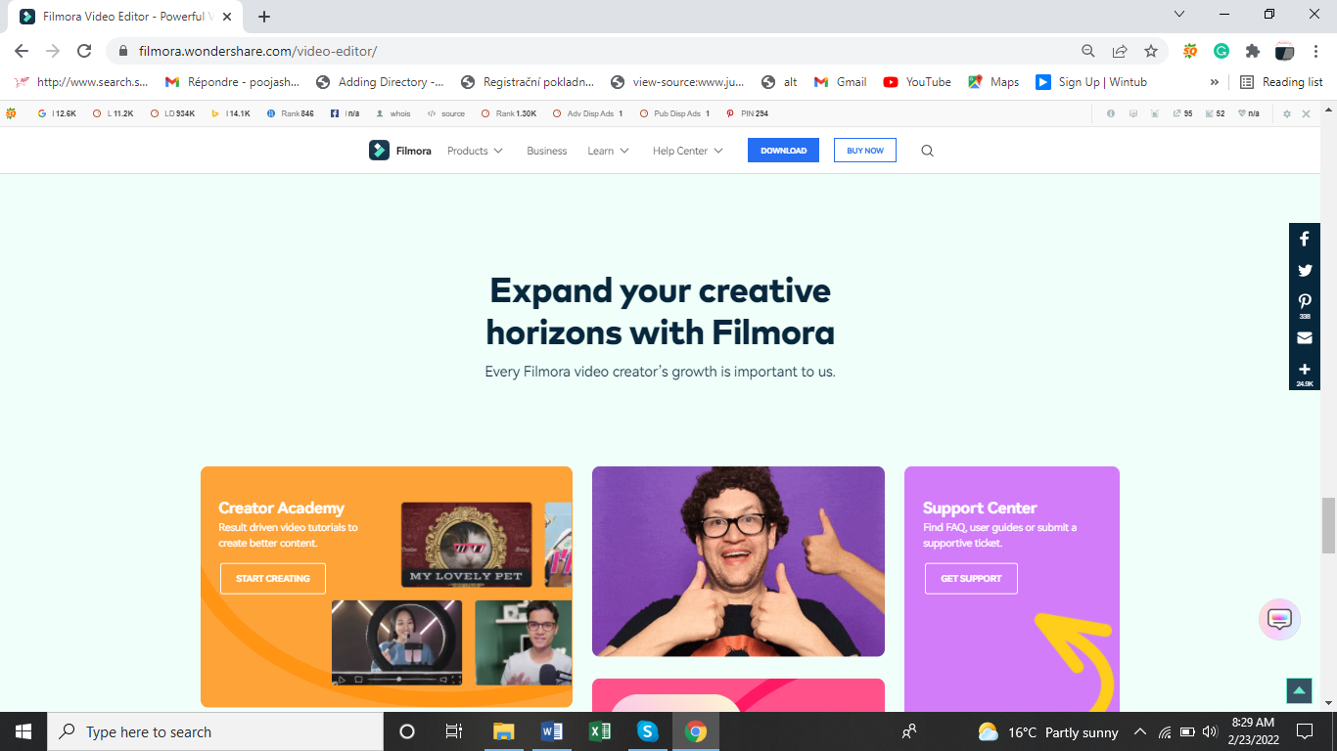View site information via the lock icon
This screenshot has height=751, width=1337.
click(x=123, y=51)
